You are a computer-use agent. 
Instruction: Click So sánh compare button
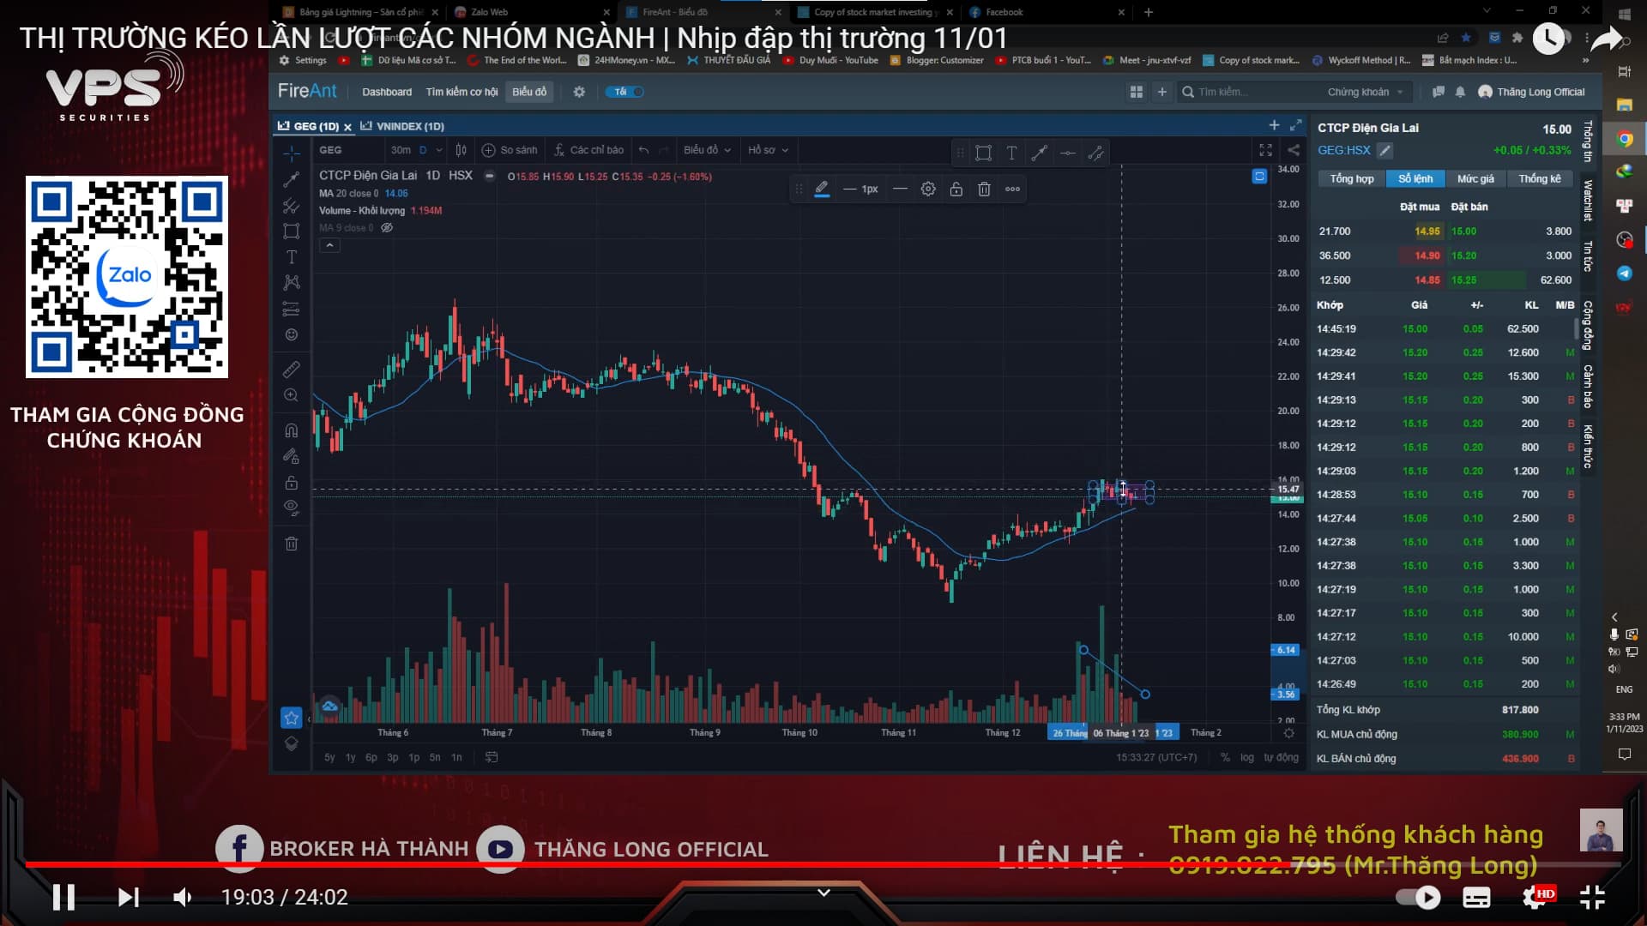pos(510,150)
